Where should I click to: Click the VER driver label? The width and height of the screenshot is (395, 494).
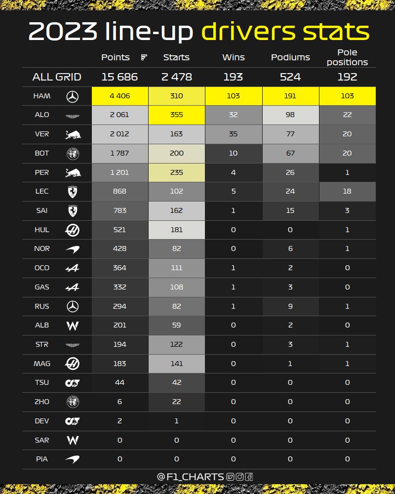click(42, 134)
